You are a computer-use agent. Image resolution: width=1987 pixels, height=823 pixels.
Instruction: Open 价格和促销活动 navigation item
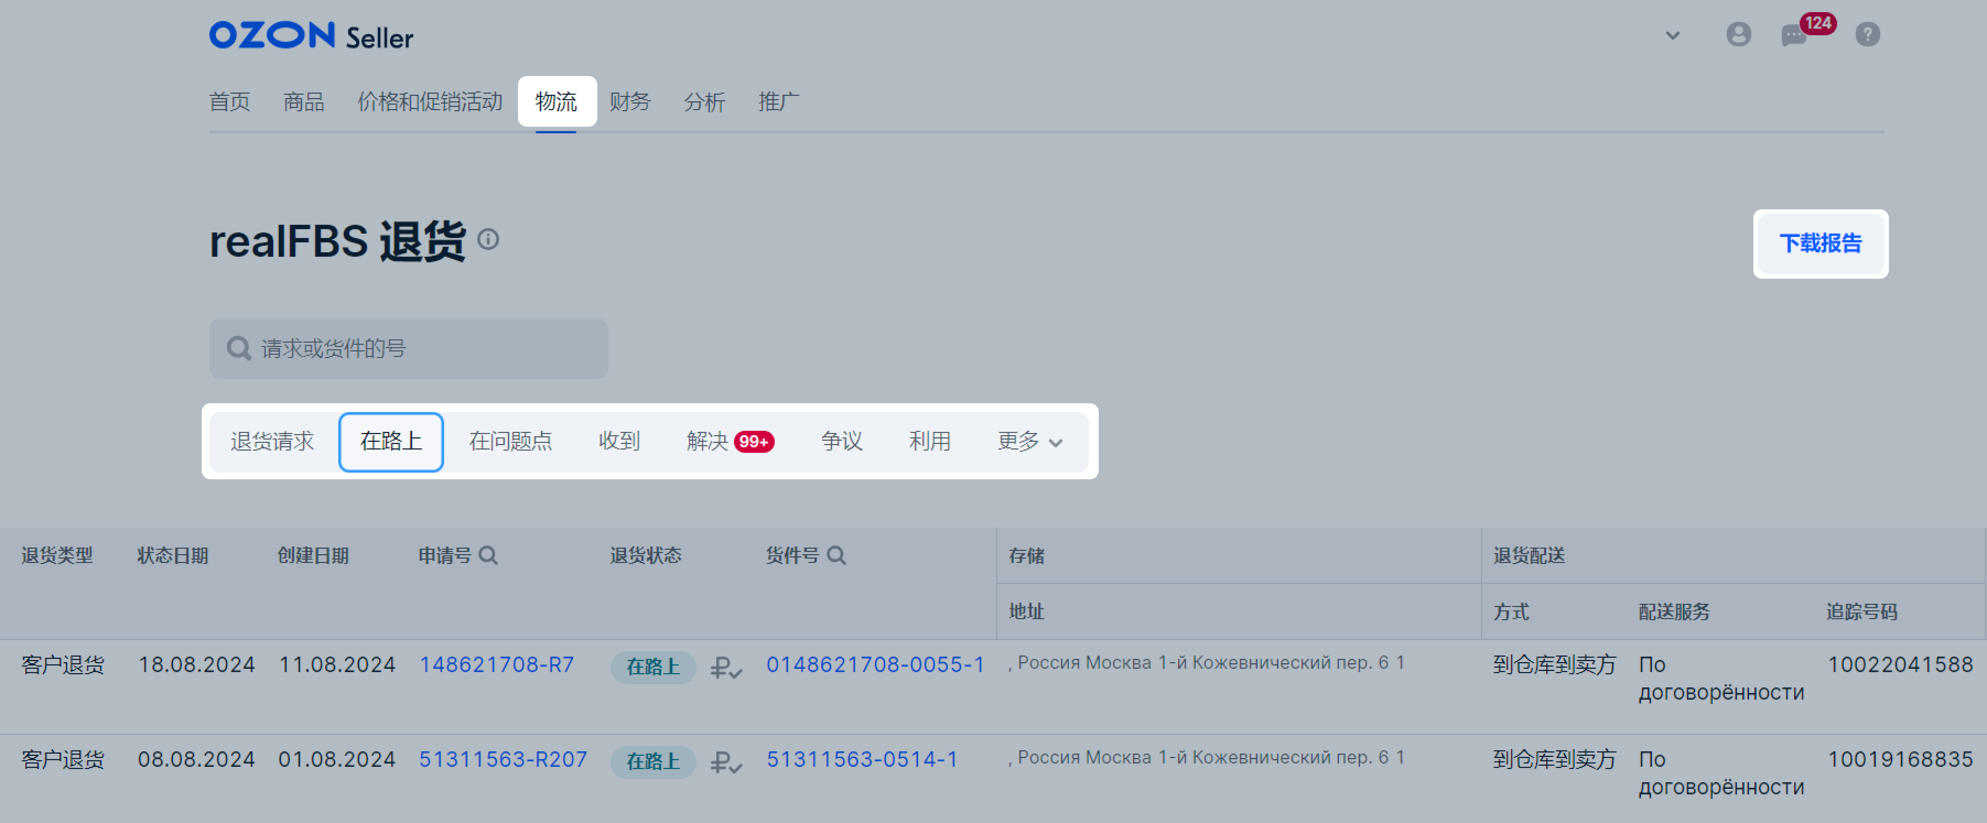(430, 102)
